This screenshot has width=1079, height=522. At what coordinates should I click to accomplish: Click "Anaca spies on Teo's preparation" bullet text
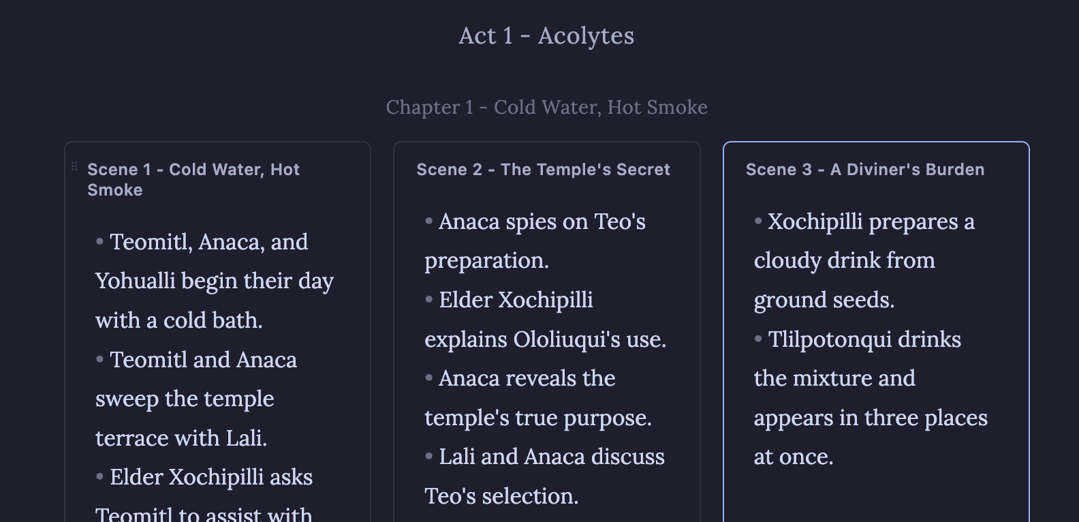pos(542,221)
